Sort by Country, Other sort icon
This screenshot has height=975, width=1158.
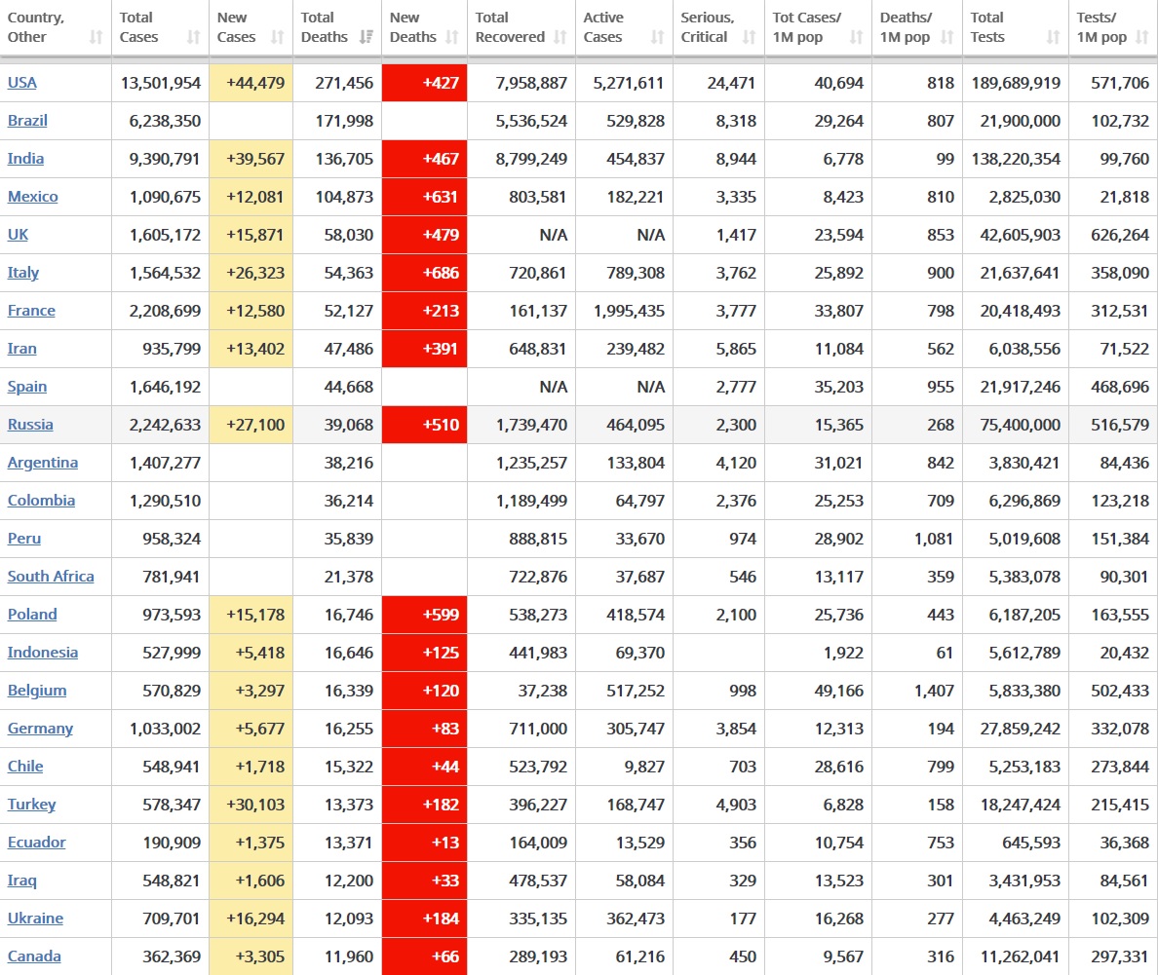[x=96, y=37]
